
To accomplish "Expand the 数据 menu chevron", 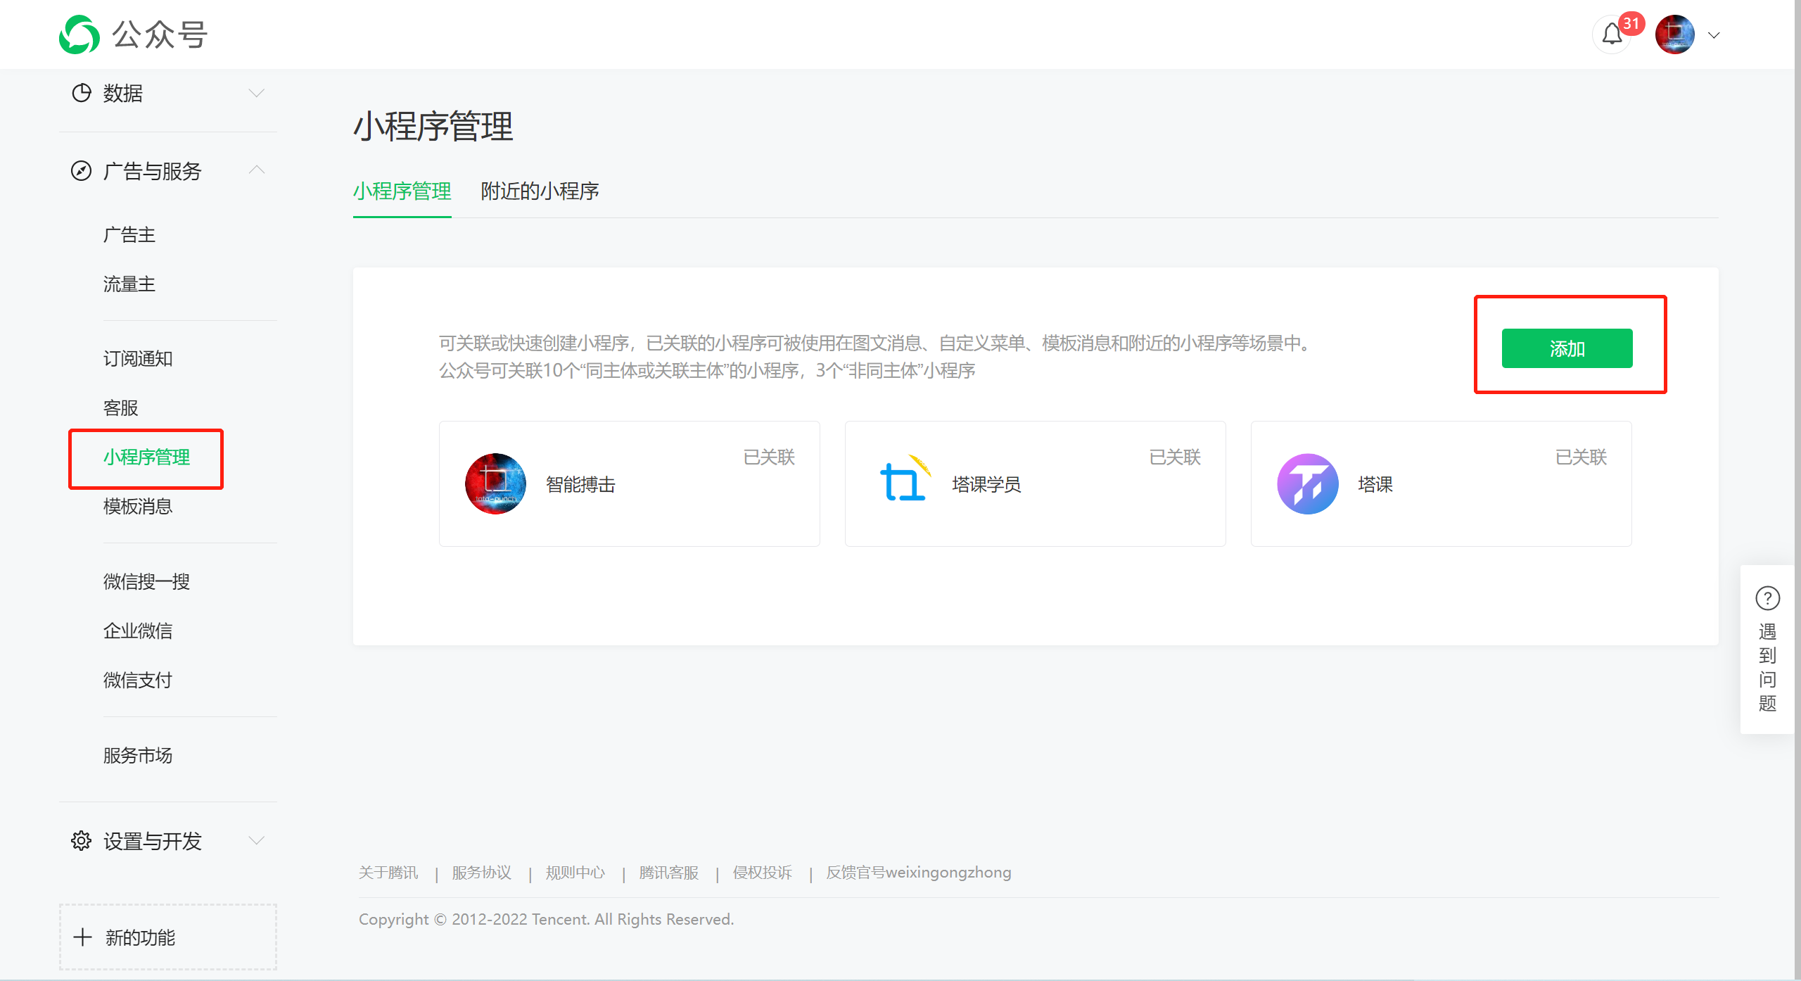I will [257, 93].
